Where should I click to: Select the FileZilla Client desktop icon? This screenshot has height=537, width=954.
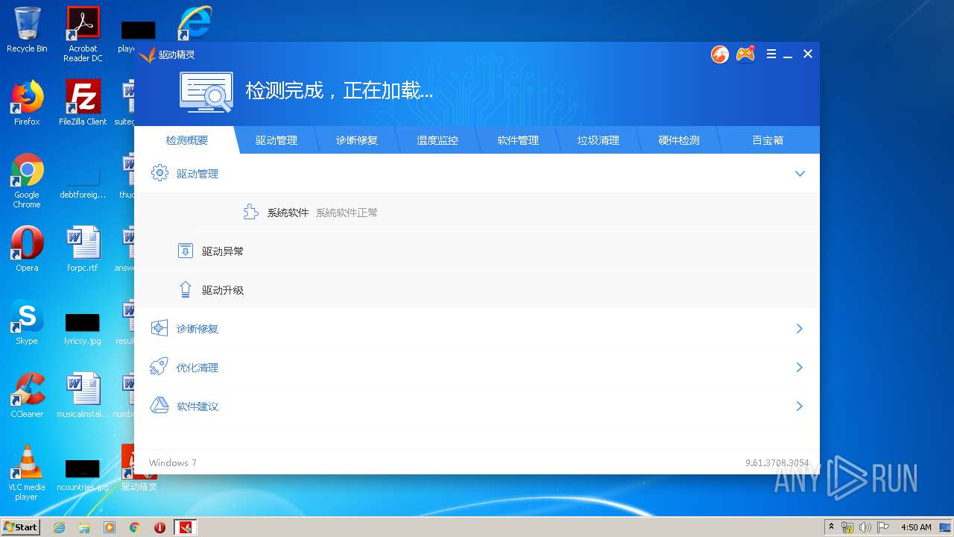[x=83, y=102]
